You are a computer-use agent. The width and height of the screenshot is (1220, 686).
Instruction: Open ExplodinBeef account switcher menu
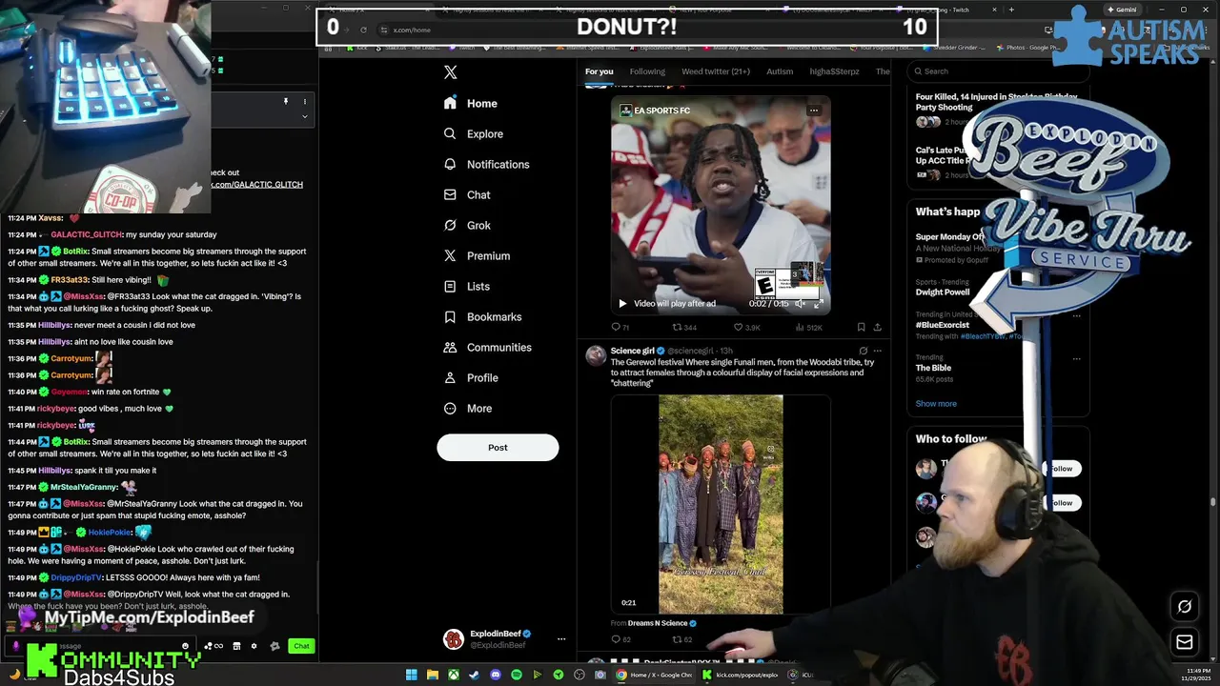(561, 639)
